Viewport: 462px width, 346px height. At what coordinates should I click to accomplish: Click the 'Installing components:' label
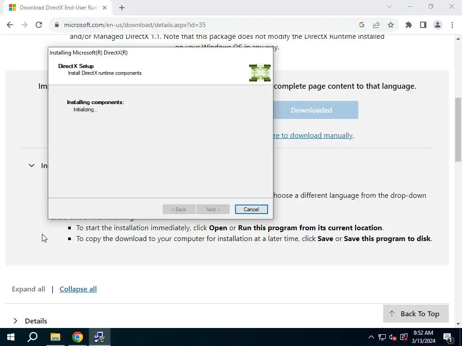(x=96, y=102)
